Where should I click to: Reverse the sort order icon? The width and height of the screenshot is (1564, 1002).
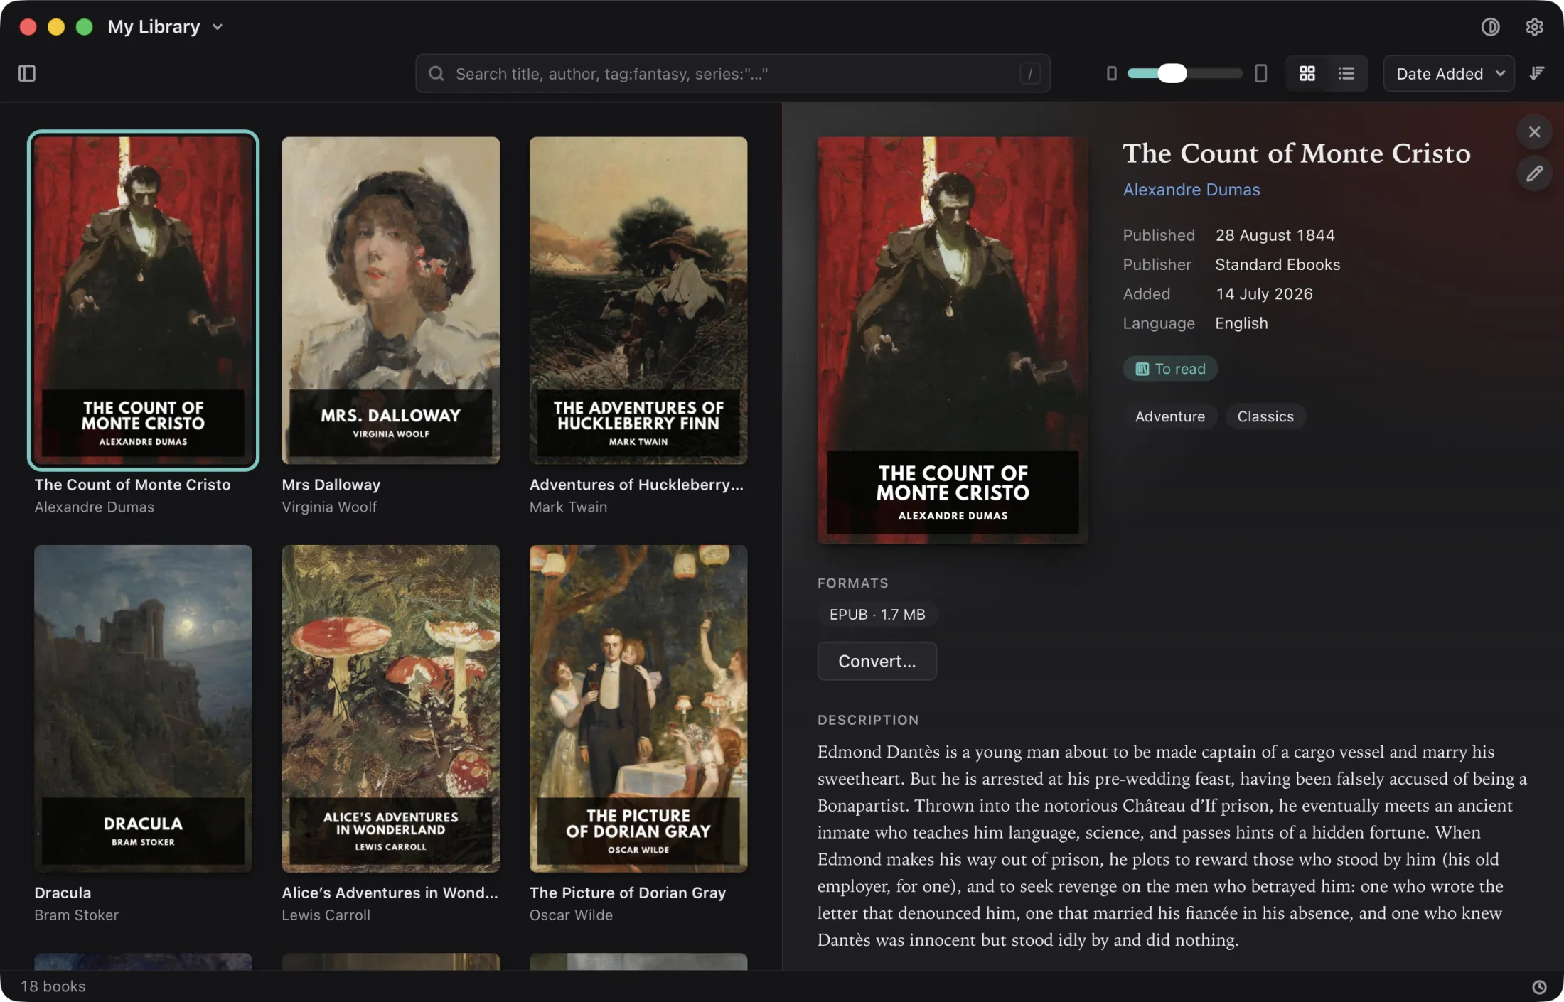[1537, 73]
